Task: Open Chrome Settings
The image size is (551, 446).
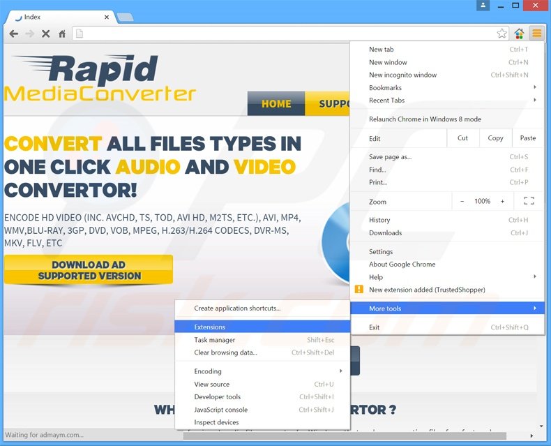Action: 447,251
